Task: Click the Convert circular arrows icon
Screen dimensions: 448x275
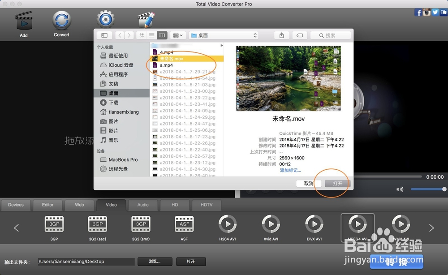Action: point(61,20)
